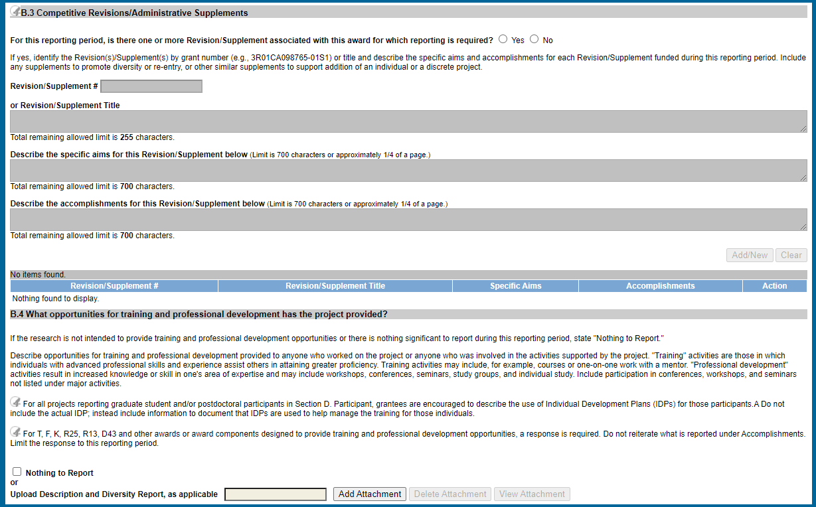Focus the Revision/Supplement # input field
Screen dimensions: 816x507
(x=151, y=86)
